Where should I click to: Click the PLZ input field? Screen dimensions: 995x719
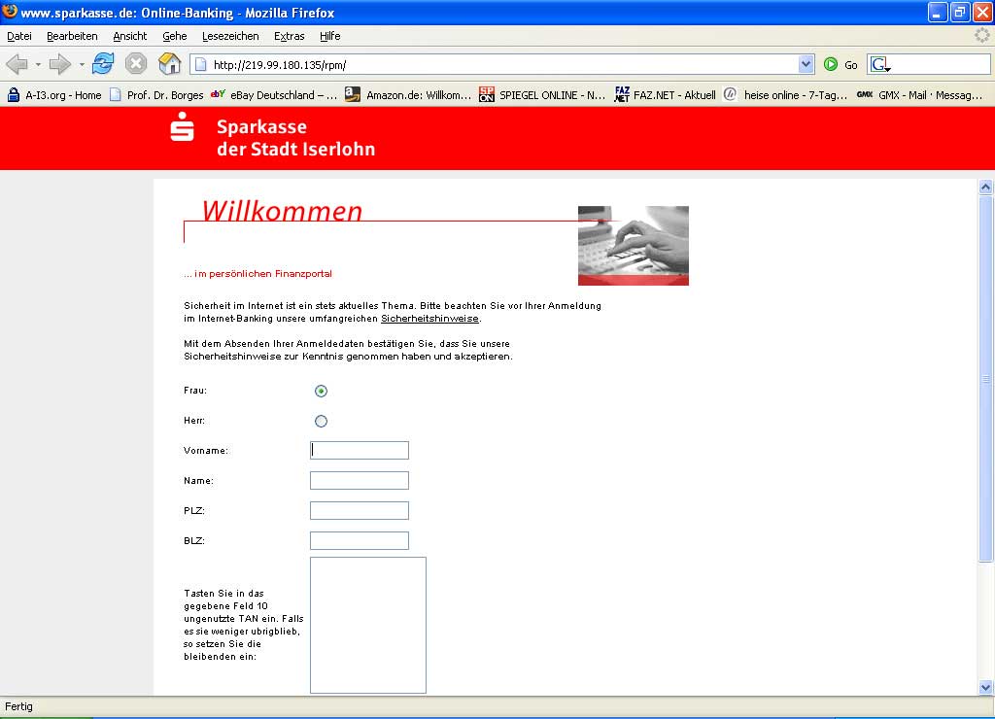pyautogui.click(x=360, y=511)
